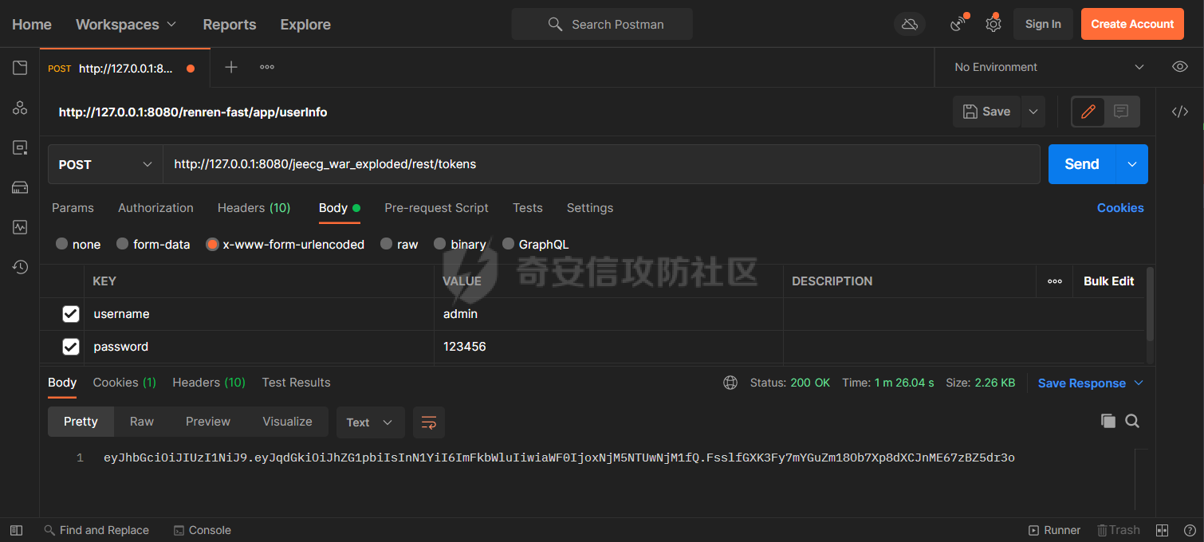Screen dimensions: 1204x542
Task: Open response Headers (10) tab
Action: coord(209,383)
